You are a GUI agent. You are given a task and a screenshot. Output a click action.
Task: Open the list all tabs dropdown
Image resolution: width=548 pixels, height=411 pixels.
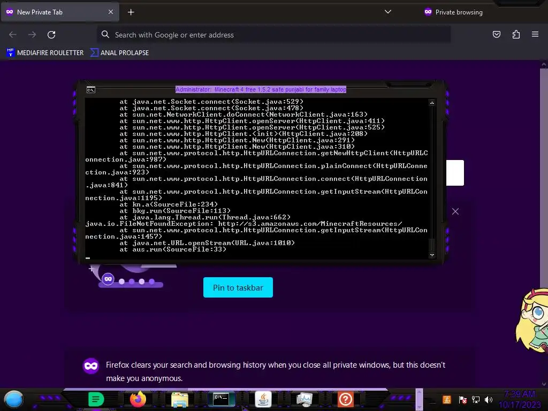[387, 12]
